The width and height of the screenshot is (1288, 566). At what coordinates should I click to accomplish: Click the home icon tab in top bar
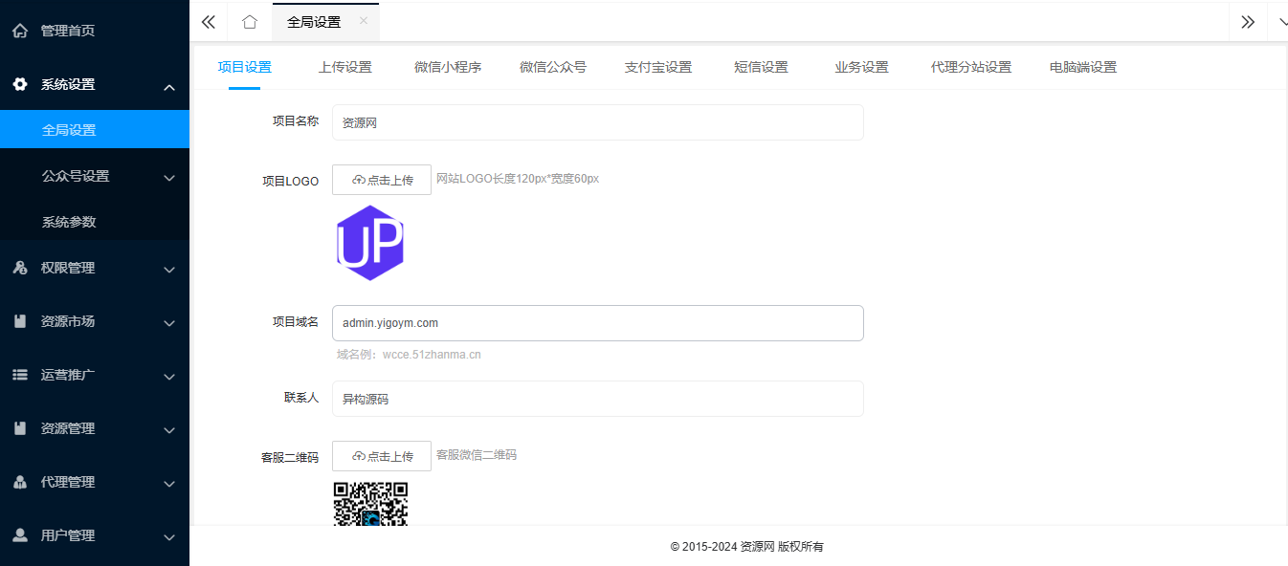[250, 22]
